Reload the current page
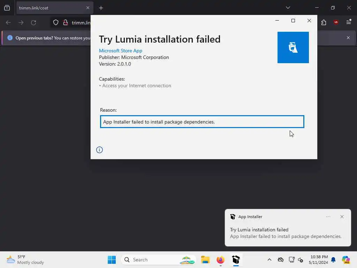357x268 pixels. click(x=33, y=23)
